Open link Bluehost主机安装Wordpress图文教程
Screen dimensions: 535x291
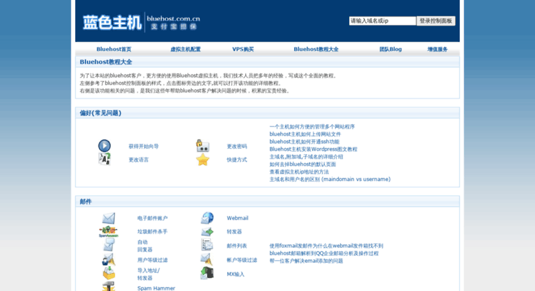click(313, 149)
